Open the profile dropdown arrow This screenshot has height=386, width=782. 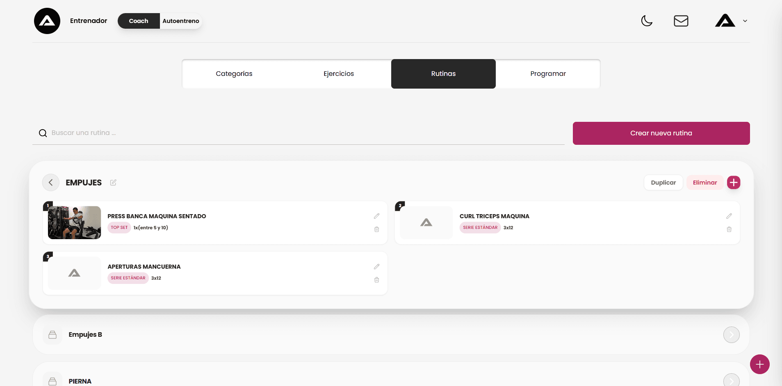point(745,21)
